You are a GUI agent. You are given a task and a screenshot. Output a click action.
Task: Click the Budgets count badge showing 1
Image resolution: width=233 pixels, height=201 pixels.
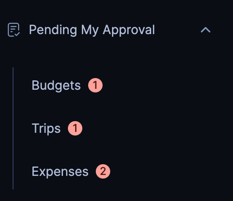95,85
